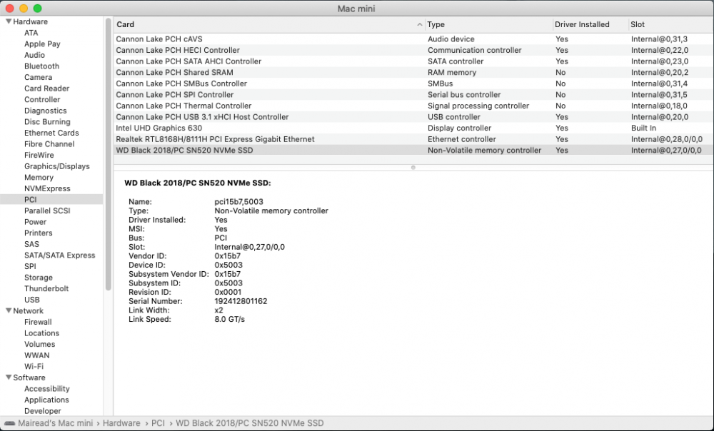This screenshot has width=714, height=431.
Task: Open NVMExpress in the sidebar
Action: pyautogui.click(x=47, y=188)
